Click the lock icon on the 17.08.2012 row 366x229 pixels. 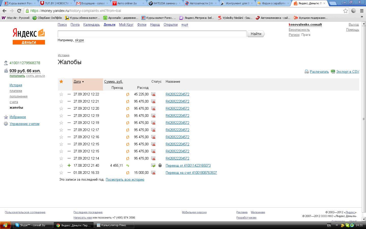pyautogui.click(x=160, y=165)
